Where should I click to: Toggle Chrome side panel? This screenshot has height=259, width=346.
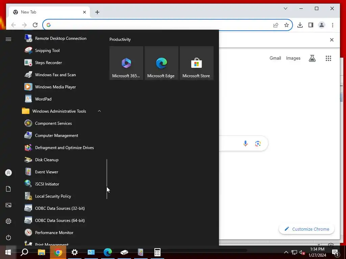click(x=311, y=25)
